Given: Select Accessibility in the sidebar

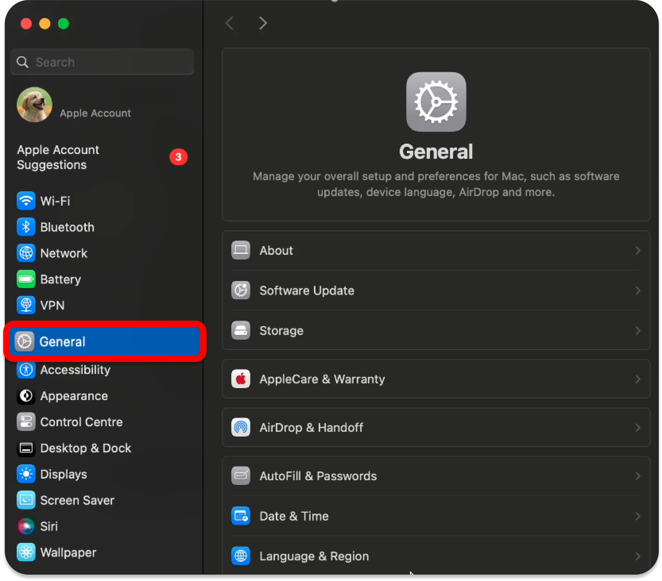Looking at the screenshot, I should tap(75, 370).
